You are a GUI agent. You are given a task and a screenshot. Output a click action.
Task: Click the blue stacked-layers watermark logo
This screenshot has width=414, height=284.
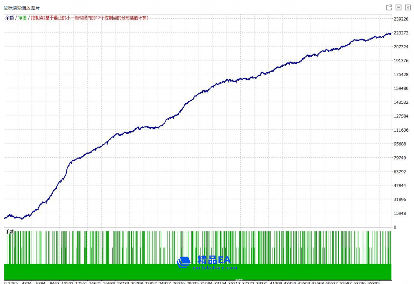click(184, 262)
